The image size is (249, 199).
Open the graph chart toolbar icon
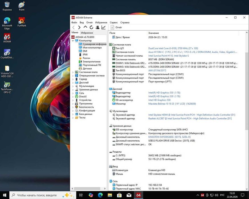tap(103, 27)
